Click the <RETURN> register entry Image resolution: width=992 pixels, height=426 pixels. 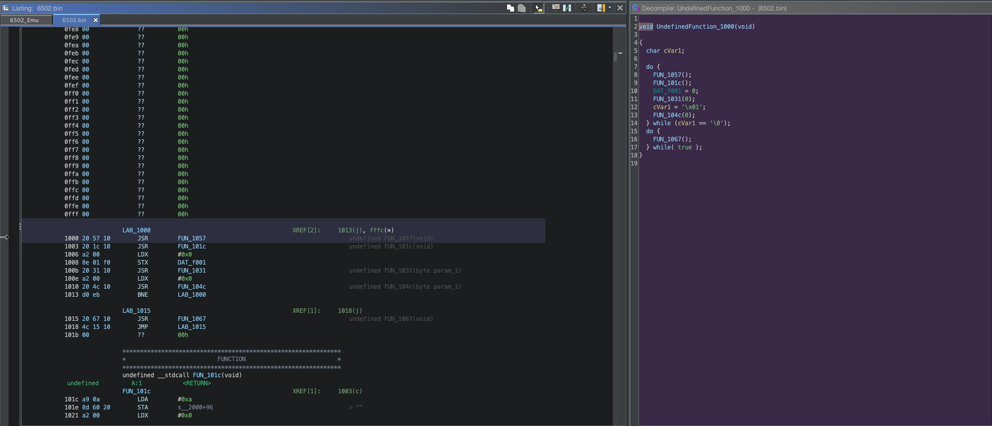[197, 383]
